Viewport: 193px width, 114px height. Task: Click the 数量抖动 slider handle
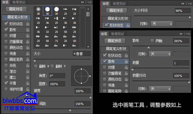[189, 82]
